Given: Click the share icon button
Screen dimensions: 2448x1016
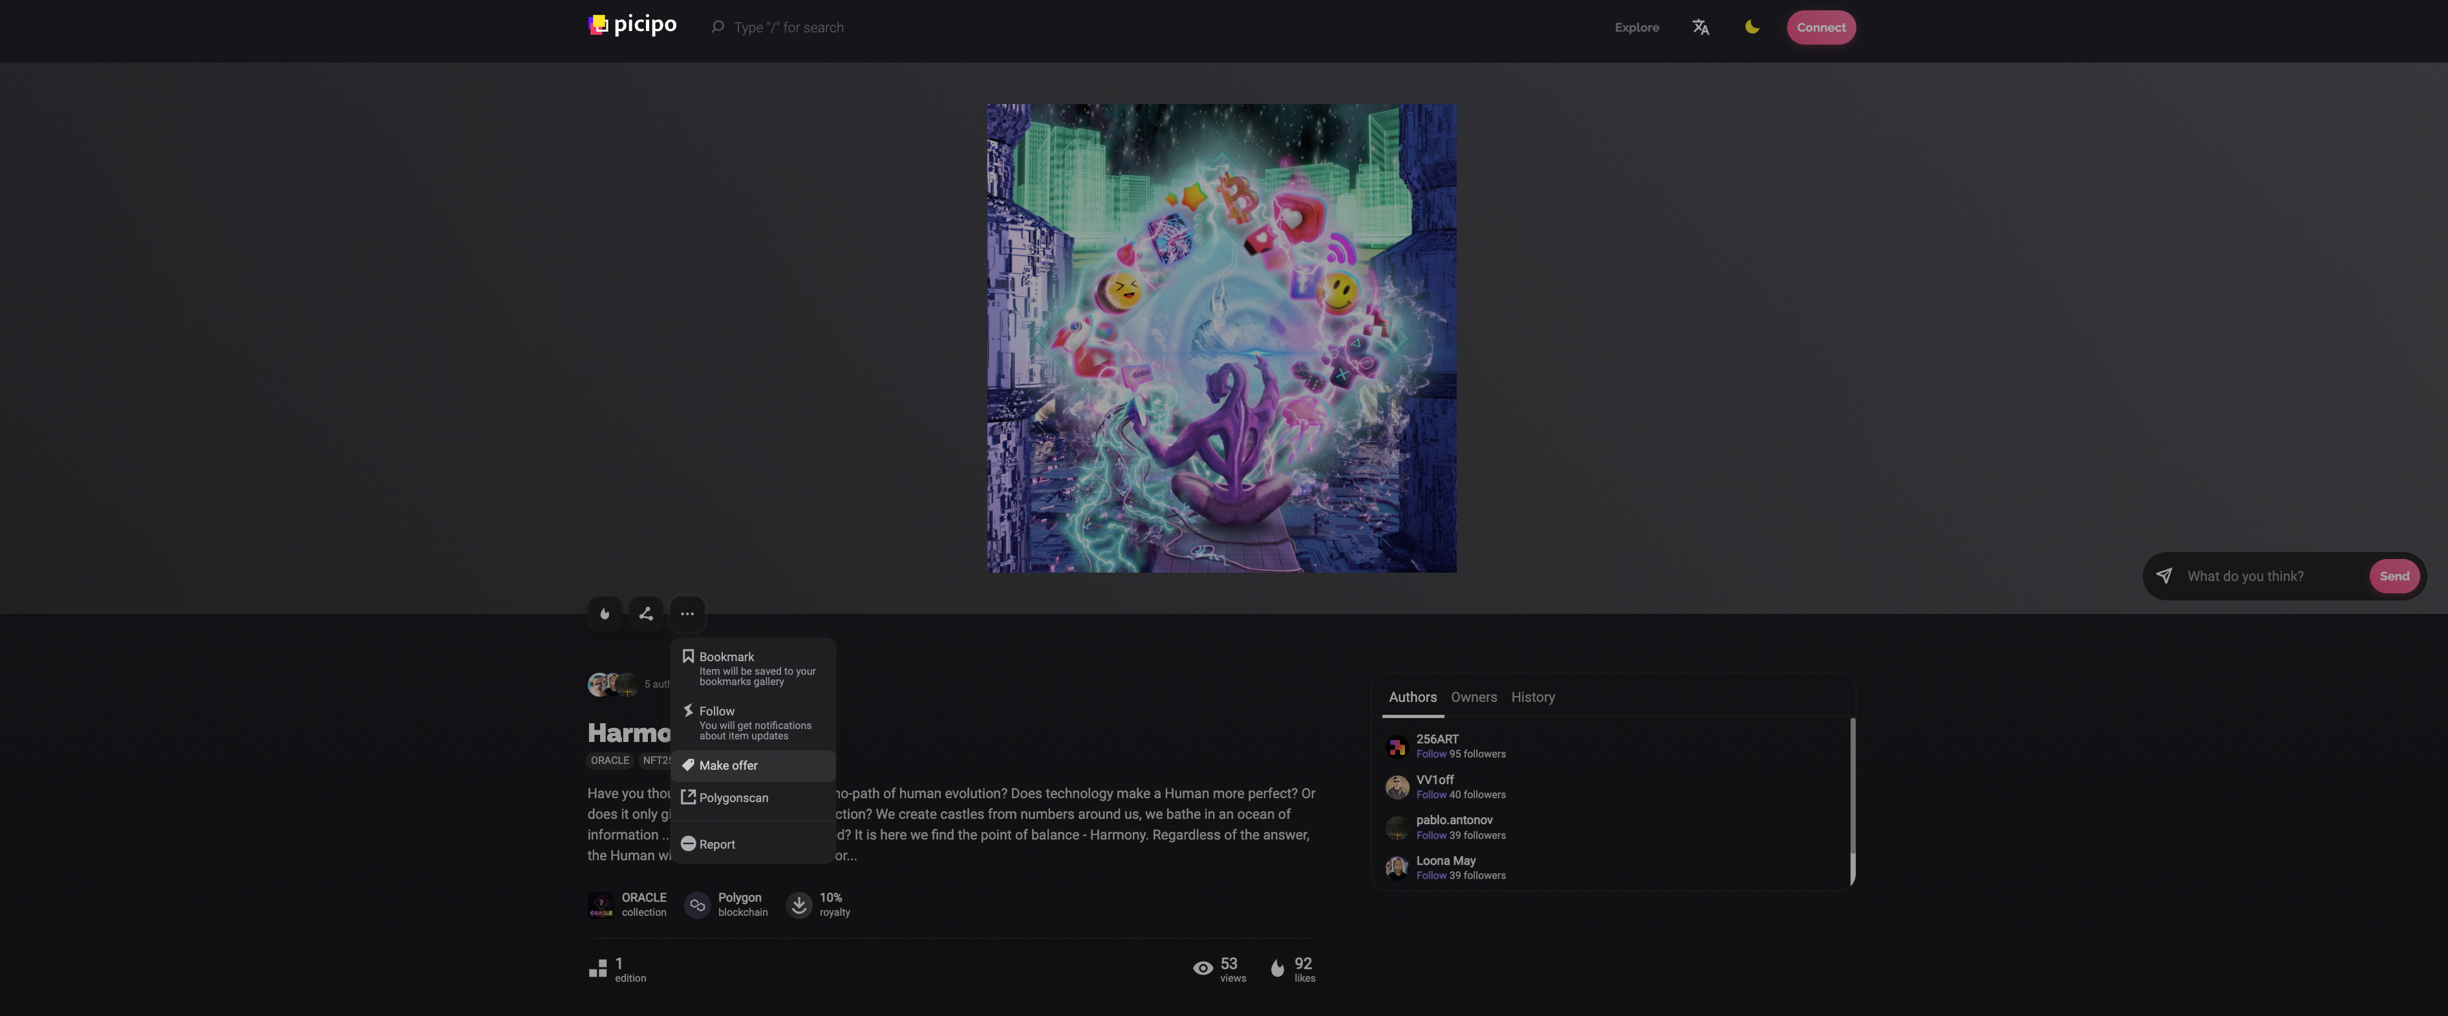Looking at the screenshot, I should tap(646, 613).
